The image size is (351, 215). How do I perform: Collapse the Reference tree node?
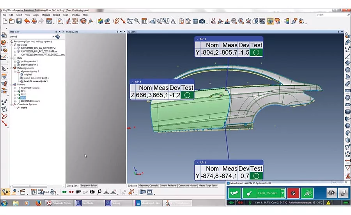(11, 45)
